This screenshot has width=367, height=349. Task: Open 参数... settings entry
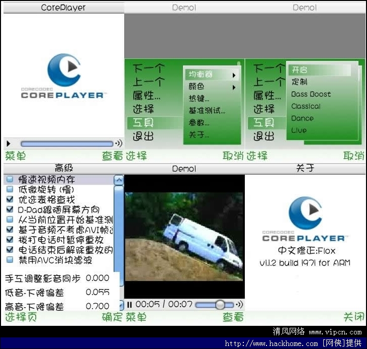pyautogui.click(x=199, y=122)
